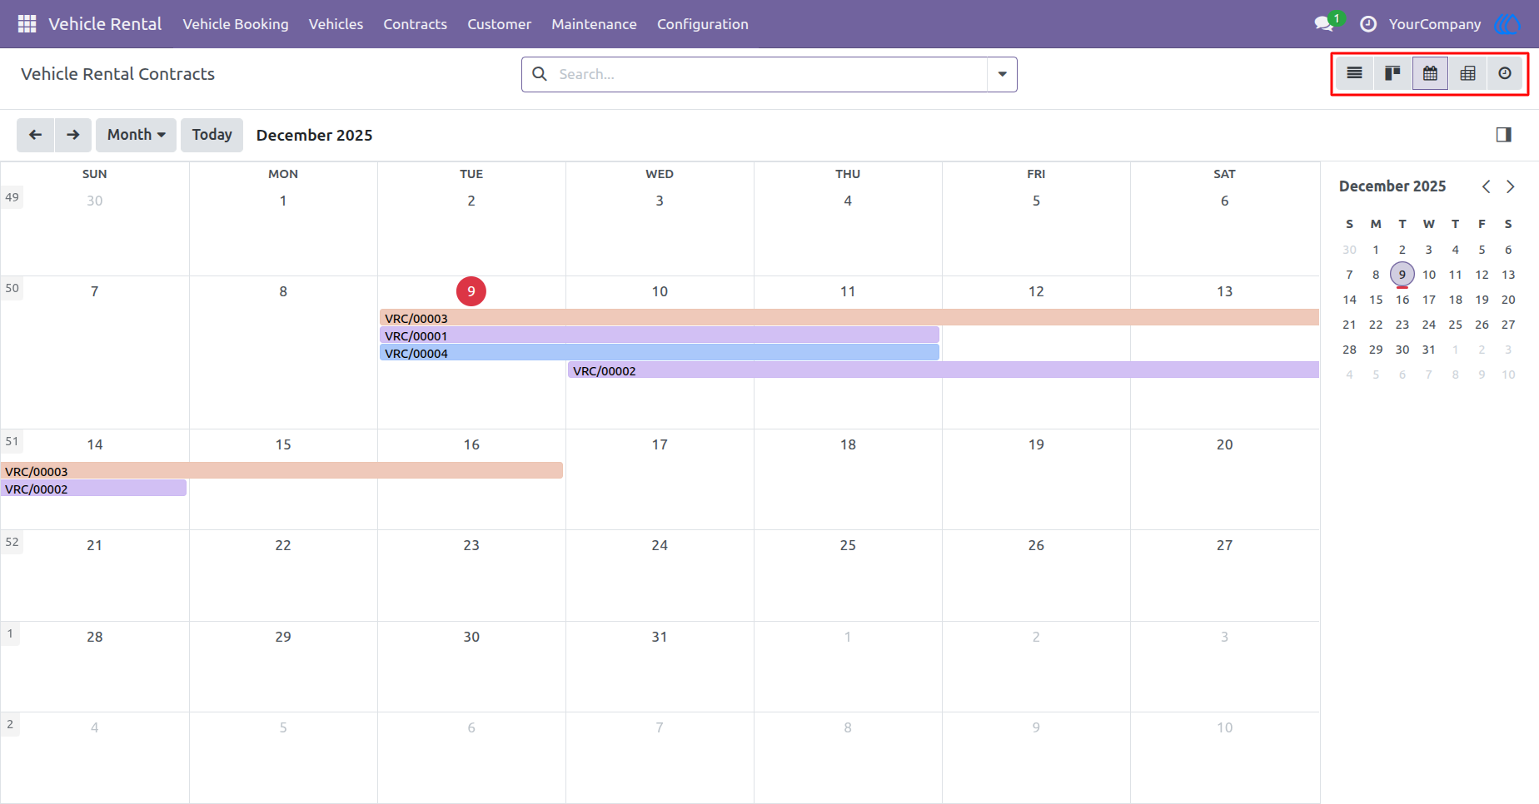The image size is (1539, 804).
Task: Open the apps grid menu icon
Action: (x=27, y=24)
